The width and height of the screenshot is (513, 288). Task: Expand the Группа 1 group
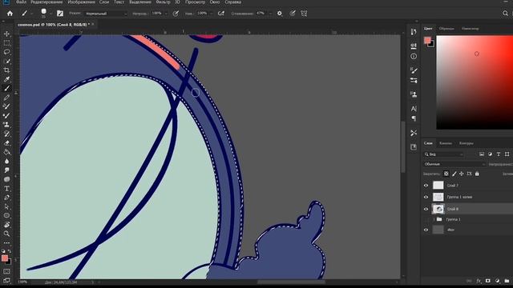coord(434,219)
